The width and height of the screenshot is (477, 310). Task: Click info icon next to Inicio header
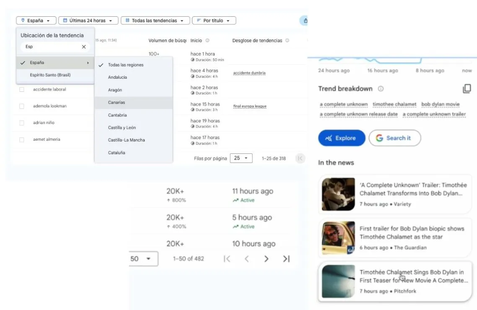(207, 40)
